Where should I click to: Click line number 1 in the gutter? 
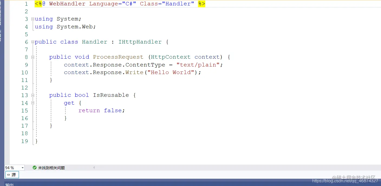[x=26, y=4]
